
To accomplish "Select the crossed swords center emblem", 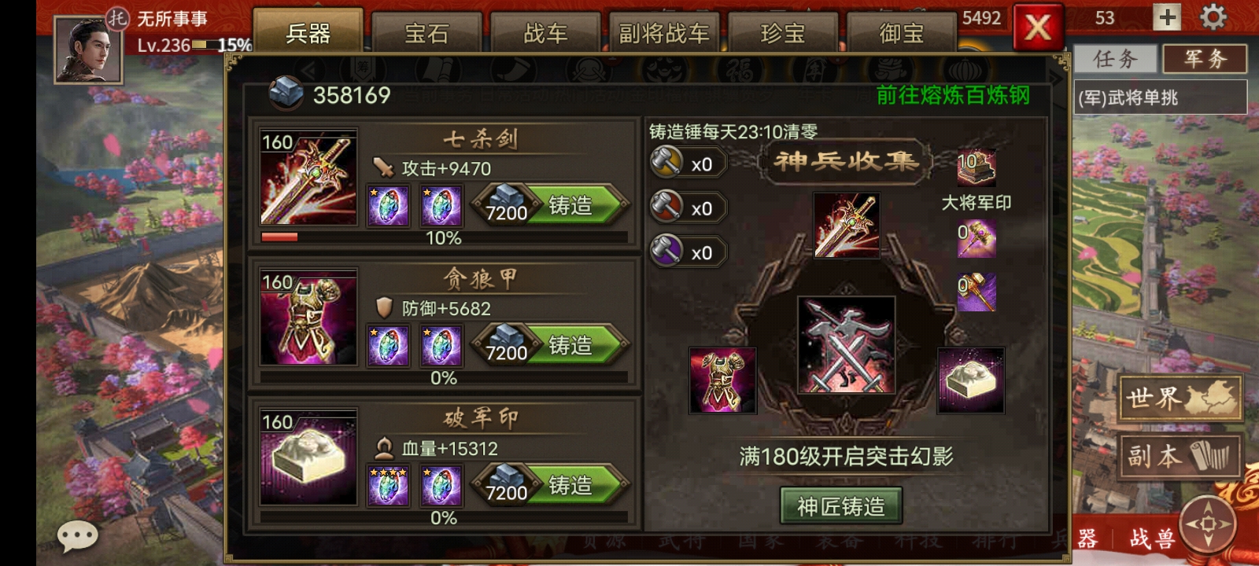I will coord(846,344).
